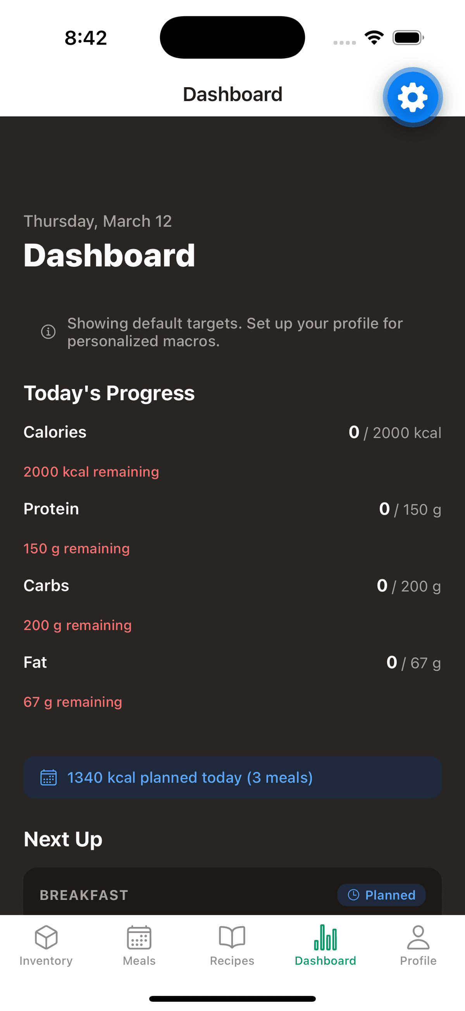Tap the Dashboard bar chart icon
The width and height of the screenshot is (465, 1011).
coord(325,937)
